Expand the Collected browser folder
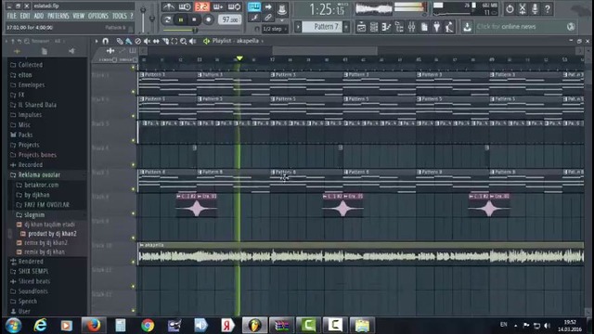594x334 pixels. click(26, 65)
